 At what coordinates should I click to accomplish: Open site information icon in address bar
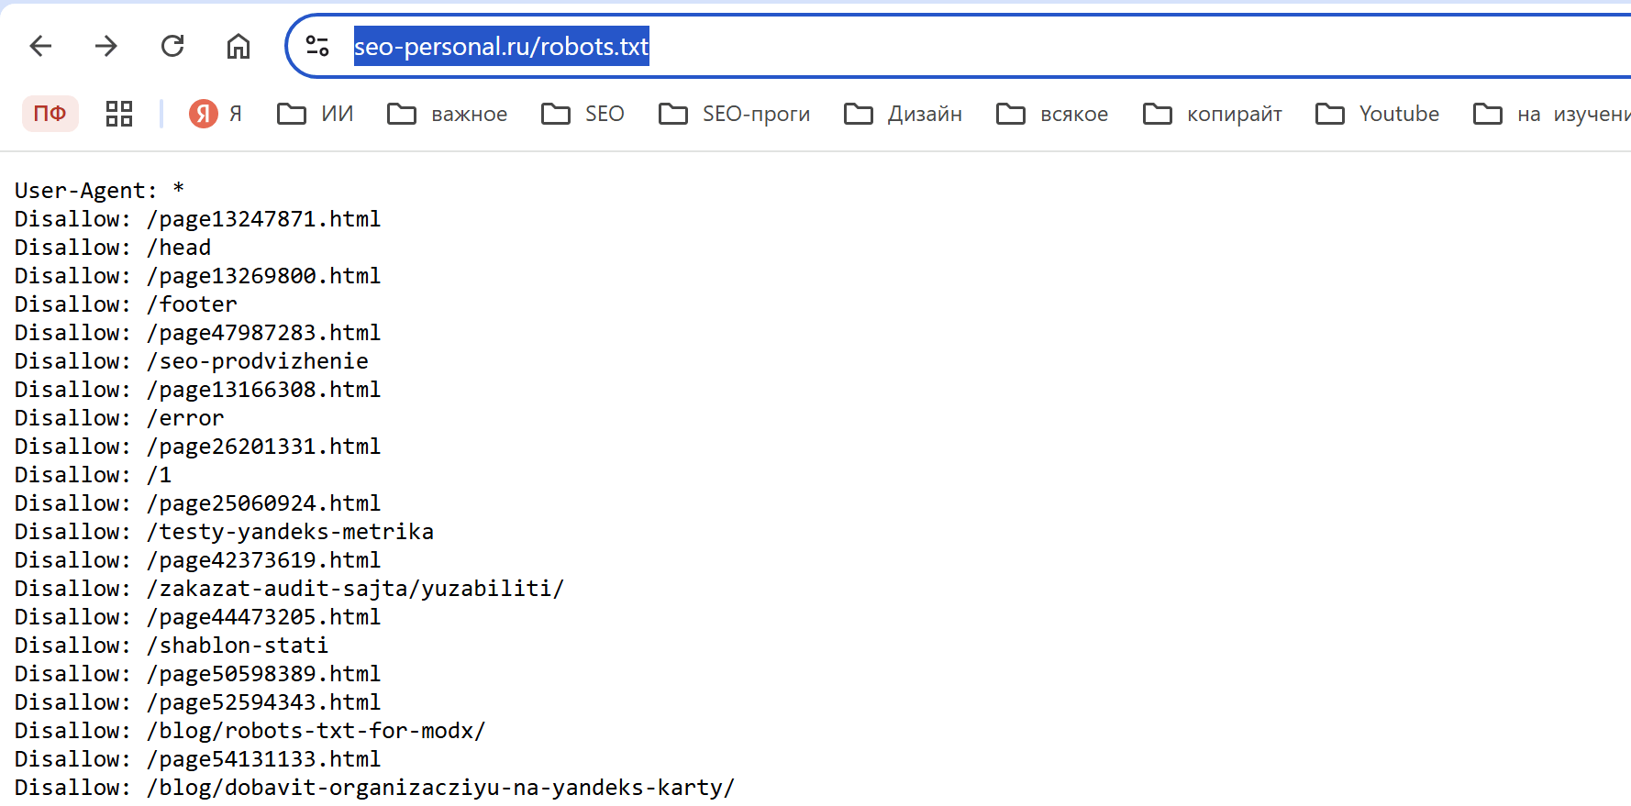pyautogui.click(x=317, y=46)
